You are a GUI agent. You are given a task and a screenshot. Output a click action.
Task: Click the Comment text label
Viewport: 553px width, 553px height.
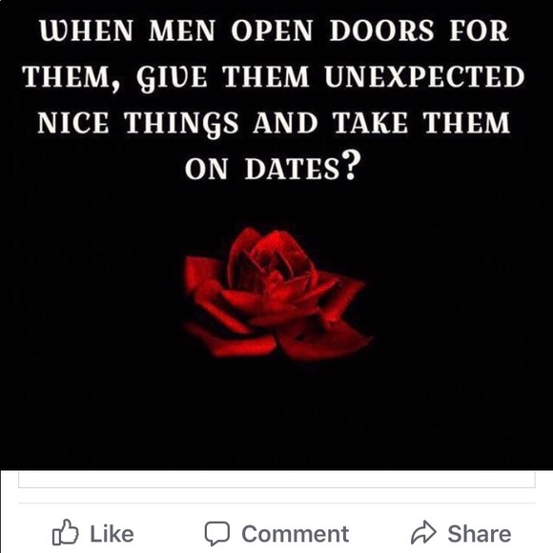tap(296, 534)
